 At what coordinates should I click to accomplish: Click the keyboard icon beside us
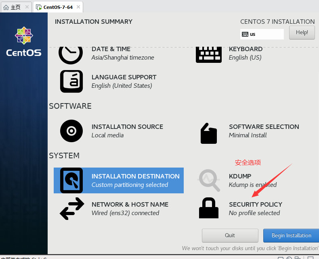(x=245, y=34)
